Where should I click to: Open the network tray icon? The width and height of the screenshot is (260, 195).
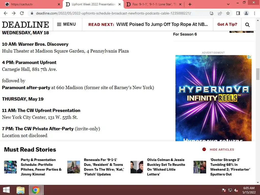tap(230, 190)
